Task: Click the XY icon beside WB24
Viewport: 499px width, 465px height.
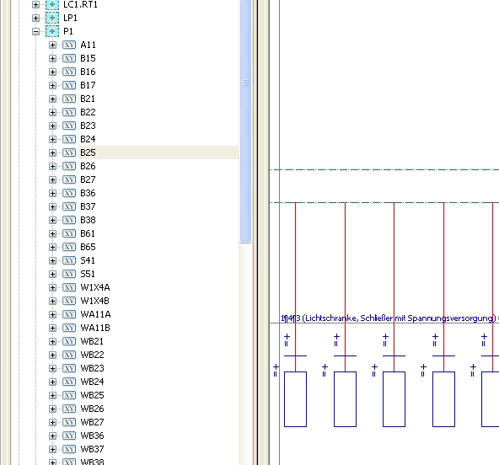Action: (x=69, y=382)
